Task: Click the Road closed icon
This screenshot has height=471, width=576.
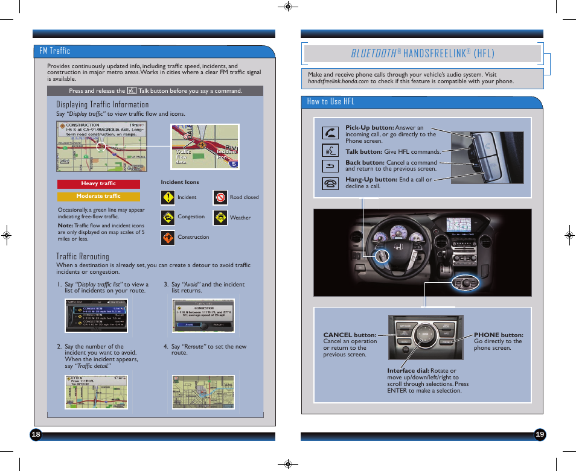Action: point(220,198)
